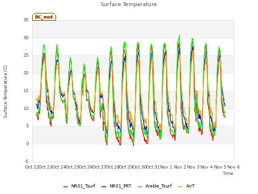Select the Surface Temperature (C) y-axis title
The width and height of the screenshot is (258, 194).
(5, 92)
